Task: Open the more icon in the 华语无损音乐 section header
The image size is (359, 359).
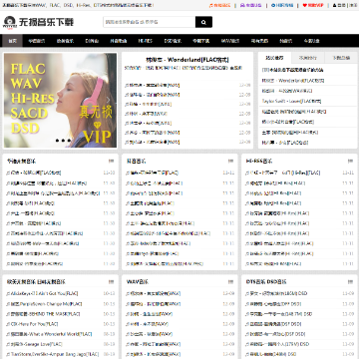Action: tap(111, 162)
